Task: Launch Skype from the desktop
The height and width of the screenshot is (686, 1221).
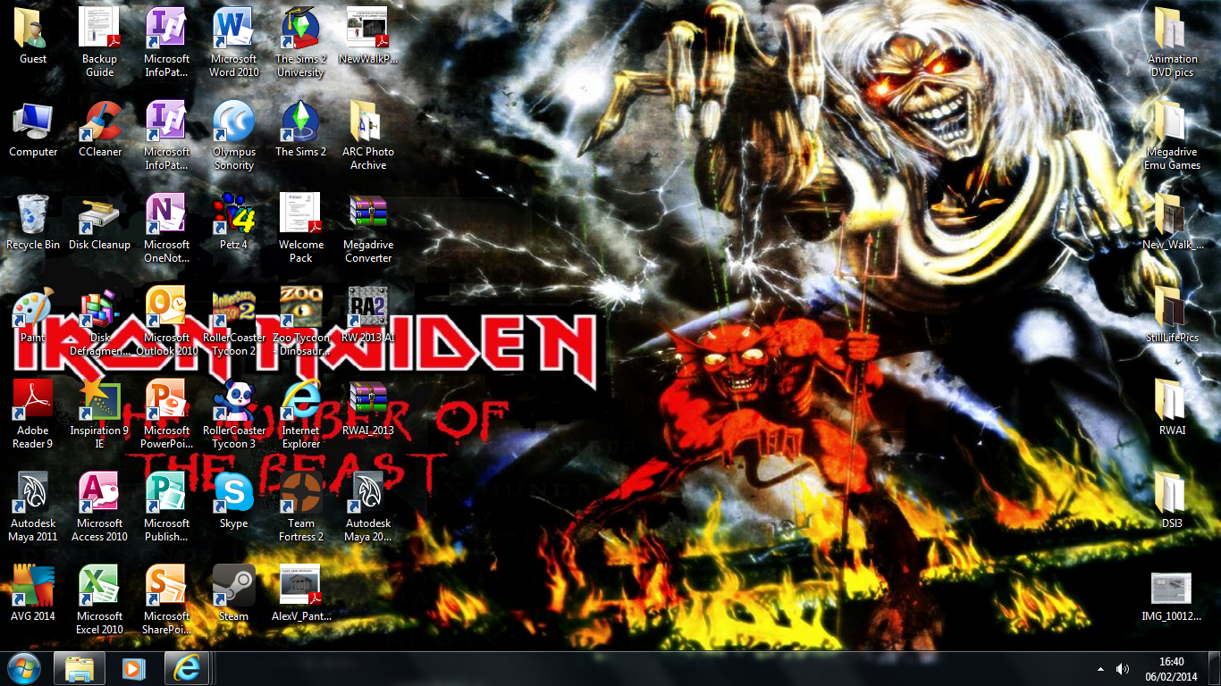Action: (x=234, y=502)
